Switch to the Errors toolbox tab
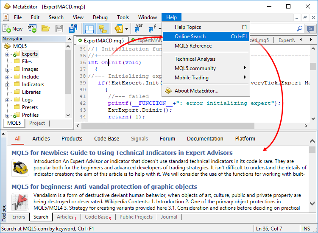This screenshot has width=318, height=233. (19, 217)
